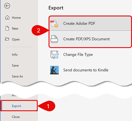Select the Export menu item
The image size is (132, 121).
pos(19,106)
